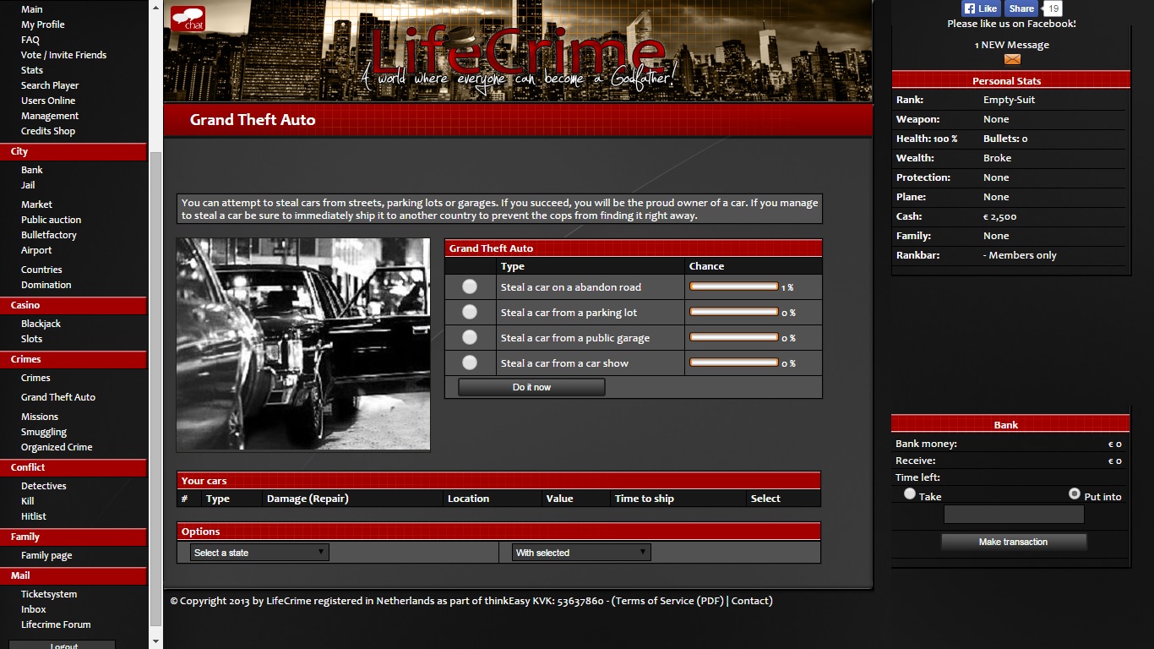This screenshot has height=649, width=1154.
Task: Click the '1 NEW Message' text
Action: point(1012,45)
